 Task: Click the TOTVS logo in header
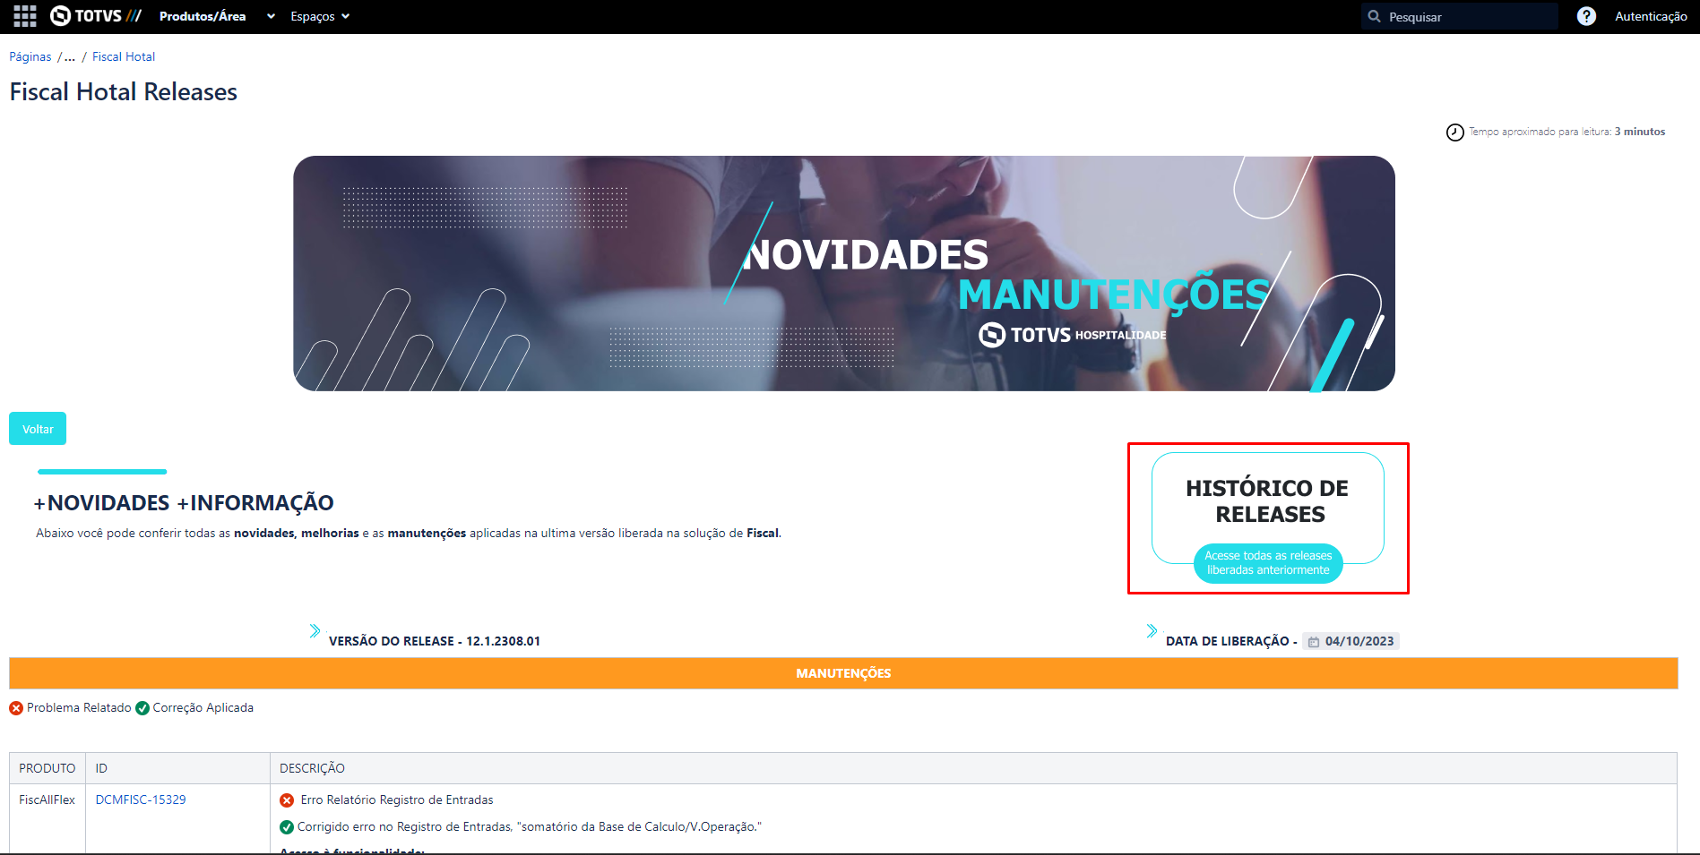pos(96,16)
